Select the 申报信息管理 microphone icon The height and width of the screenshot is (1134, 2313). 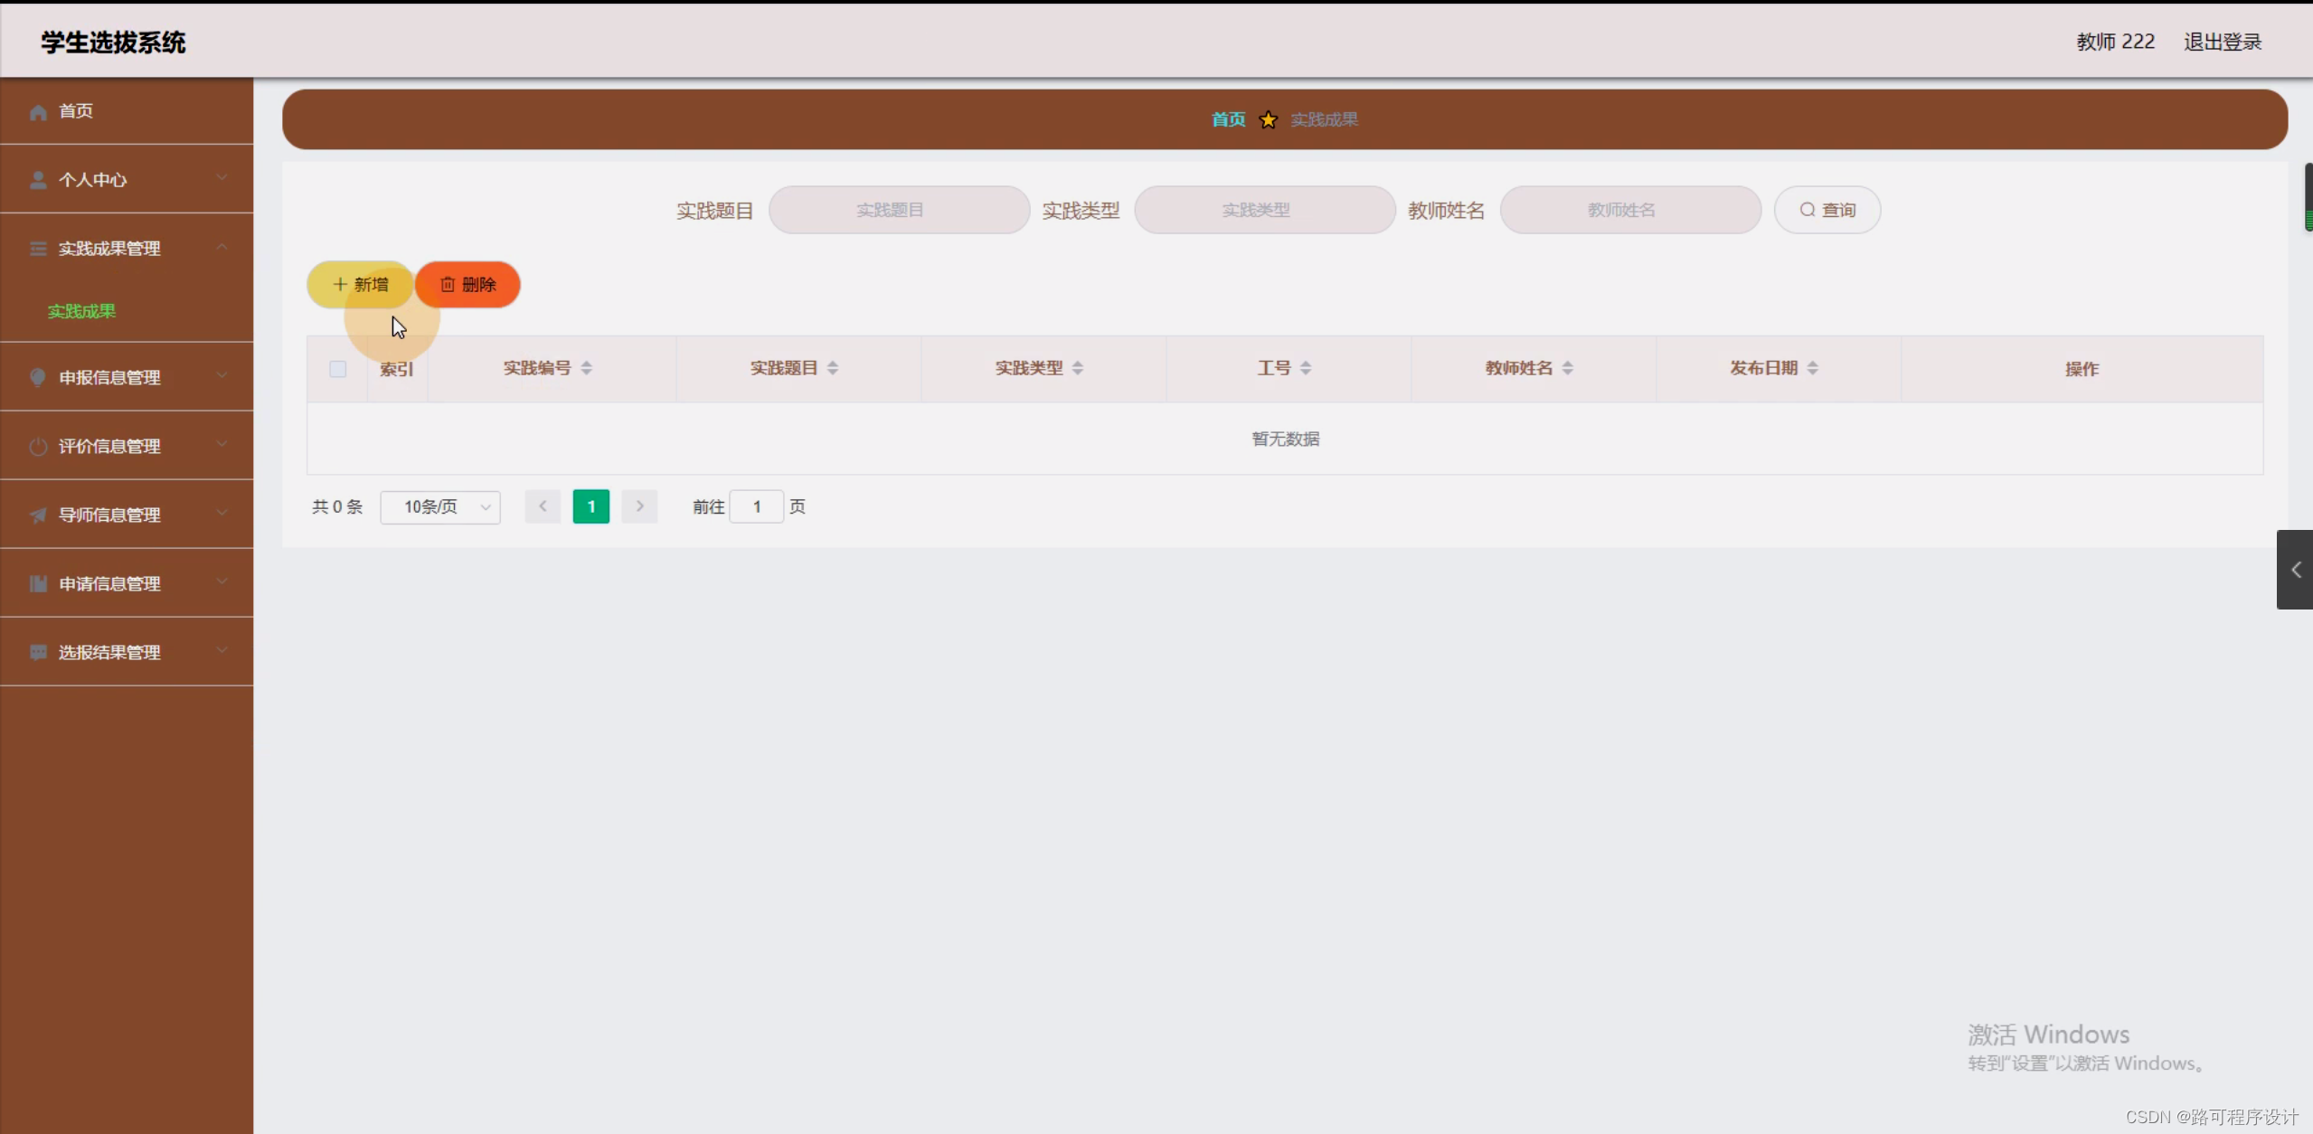tap(37, 377)
